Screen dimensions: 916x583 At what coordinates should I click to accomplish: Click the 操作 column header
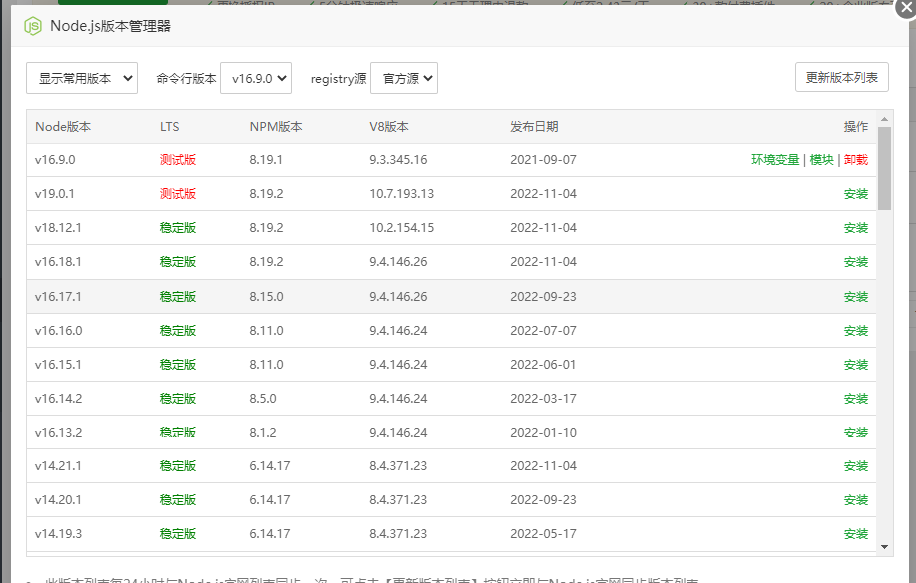click(856, 126)
